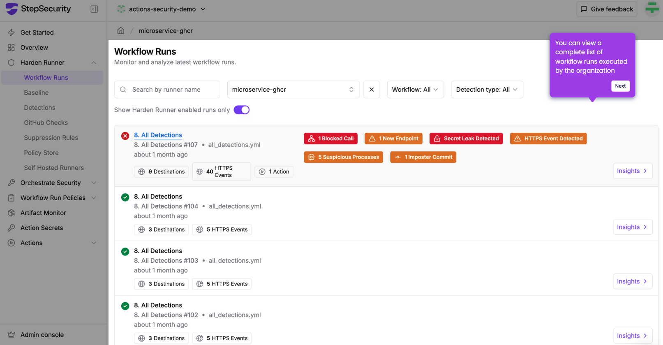Click the Action Secrets key icon
The width and height of the screenshot is (663, 345).
pos(12,228)
